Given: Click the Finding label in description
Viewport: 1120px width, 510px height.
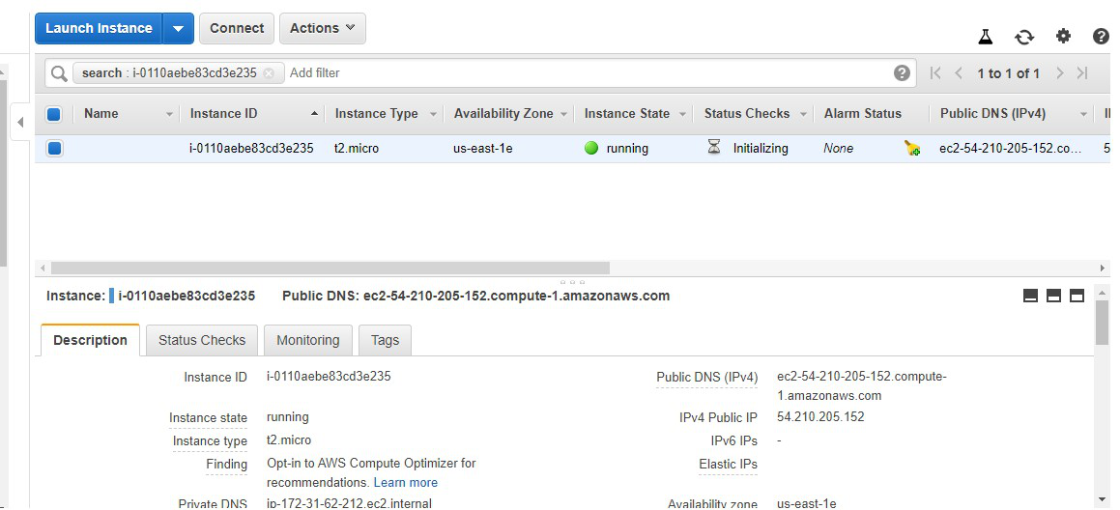Looking at the screenshot, I should coord(226,465).
